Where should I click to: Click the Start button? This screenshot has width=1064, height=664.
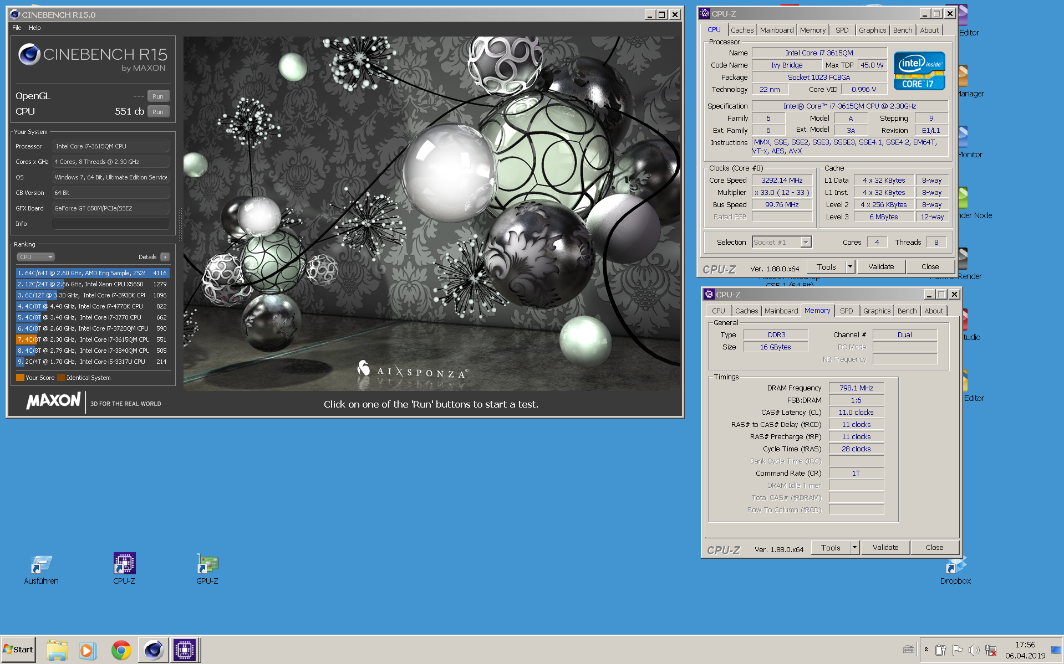(18, 650)
